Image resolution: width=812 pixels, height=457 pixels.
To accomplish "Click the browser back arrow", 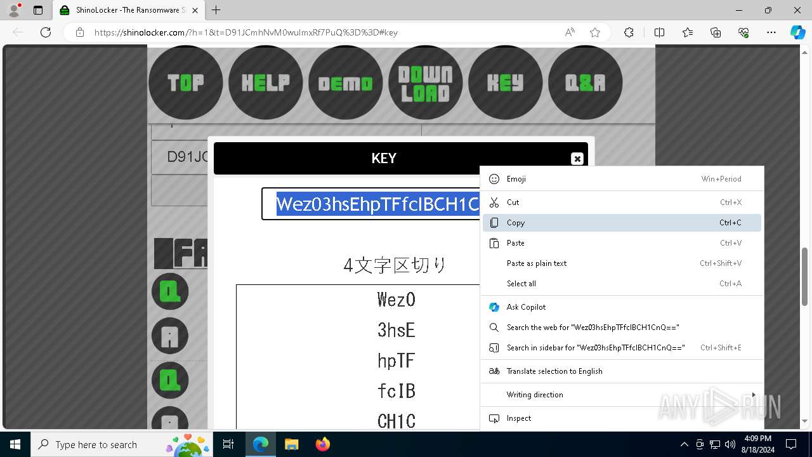I will click(x=18, y=32).
